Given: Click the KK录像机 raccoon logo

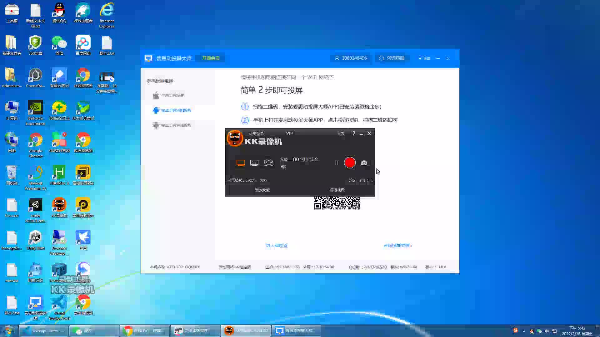Looking at the screenshot, I should tap(235, 139).
